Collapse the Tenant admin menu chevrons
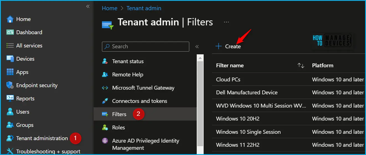366x155 pixels. pos(197,47)
